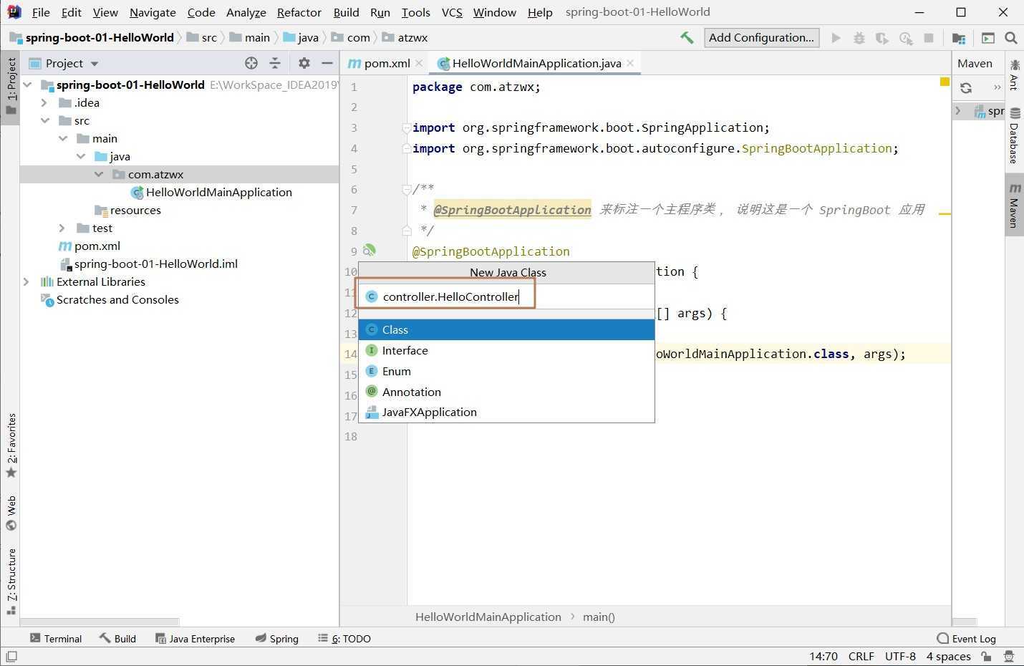Click the Build Project hammer icon
1024x666 pixels.
point(687,38)
